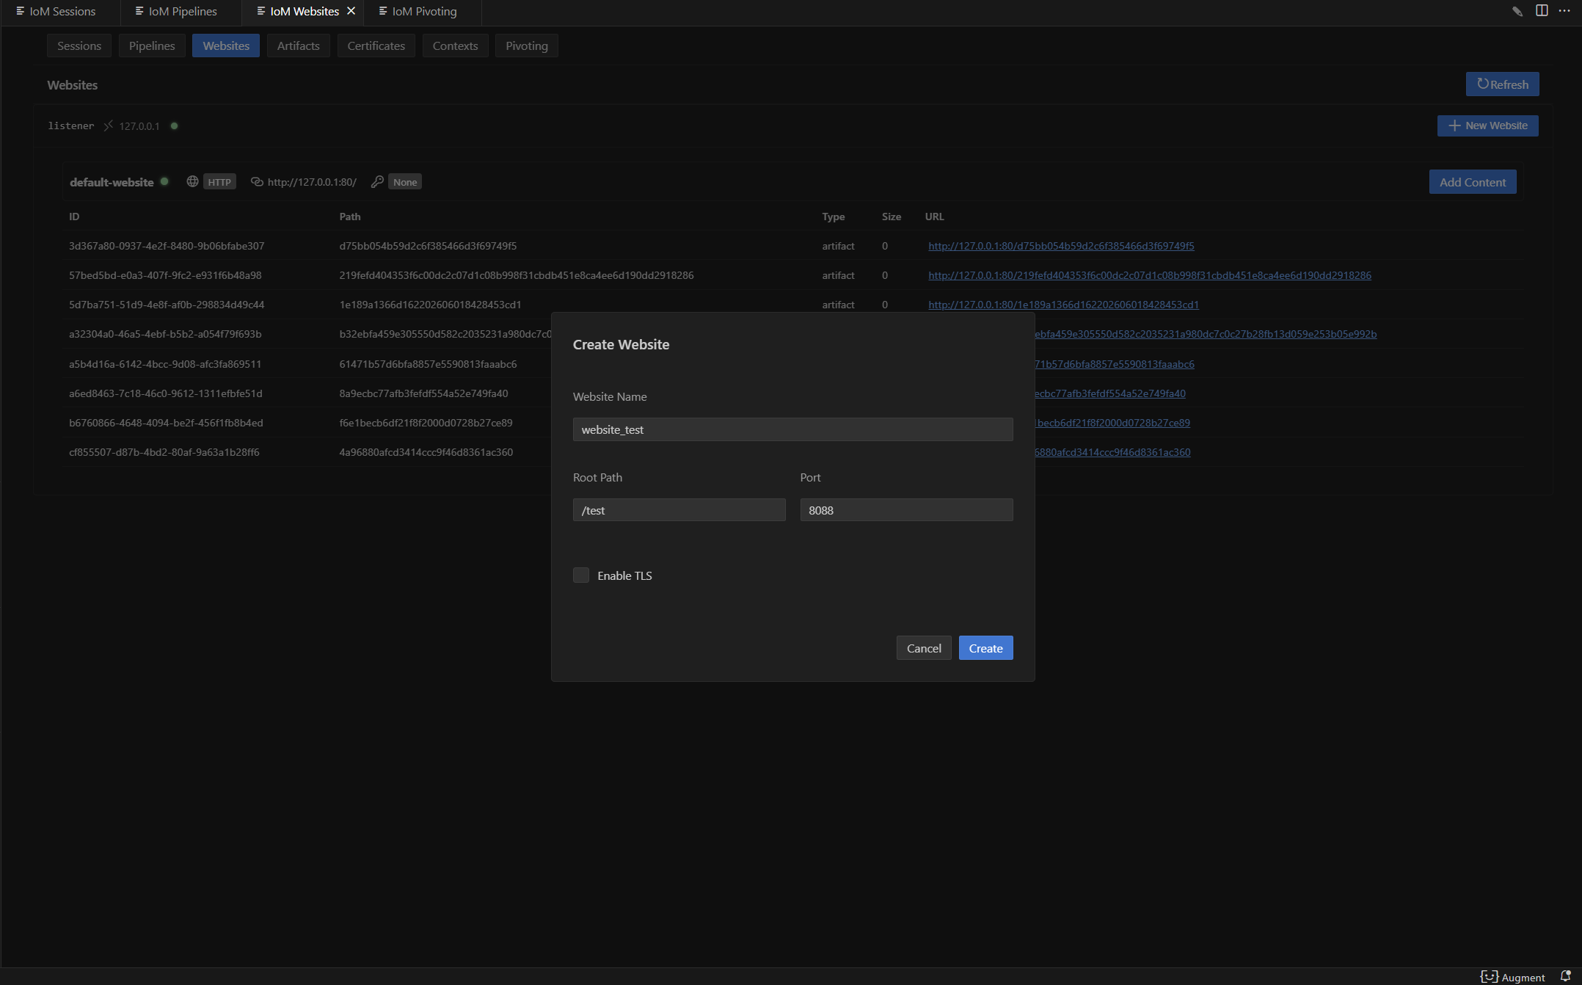1582x985 pixels.
Task: Open URL ending 1e189a1366d162202606018428453cd1
Action: pyautogui.click(x=1063, y=305)
